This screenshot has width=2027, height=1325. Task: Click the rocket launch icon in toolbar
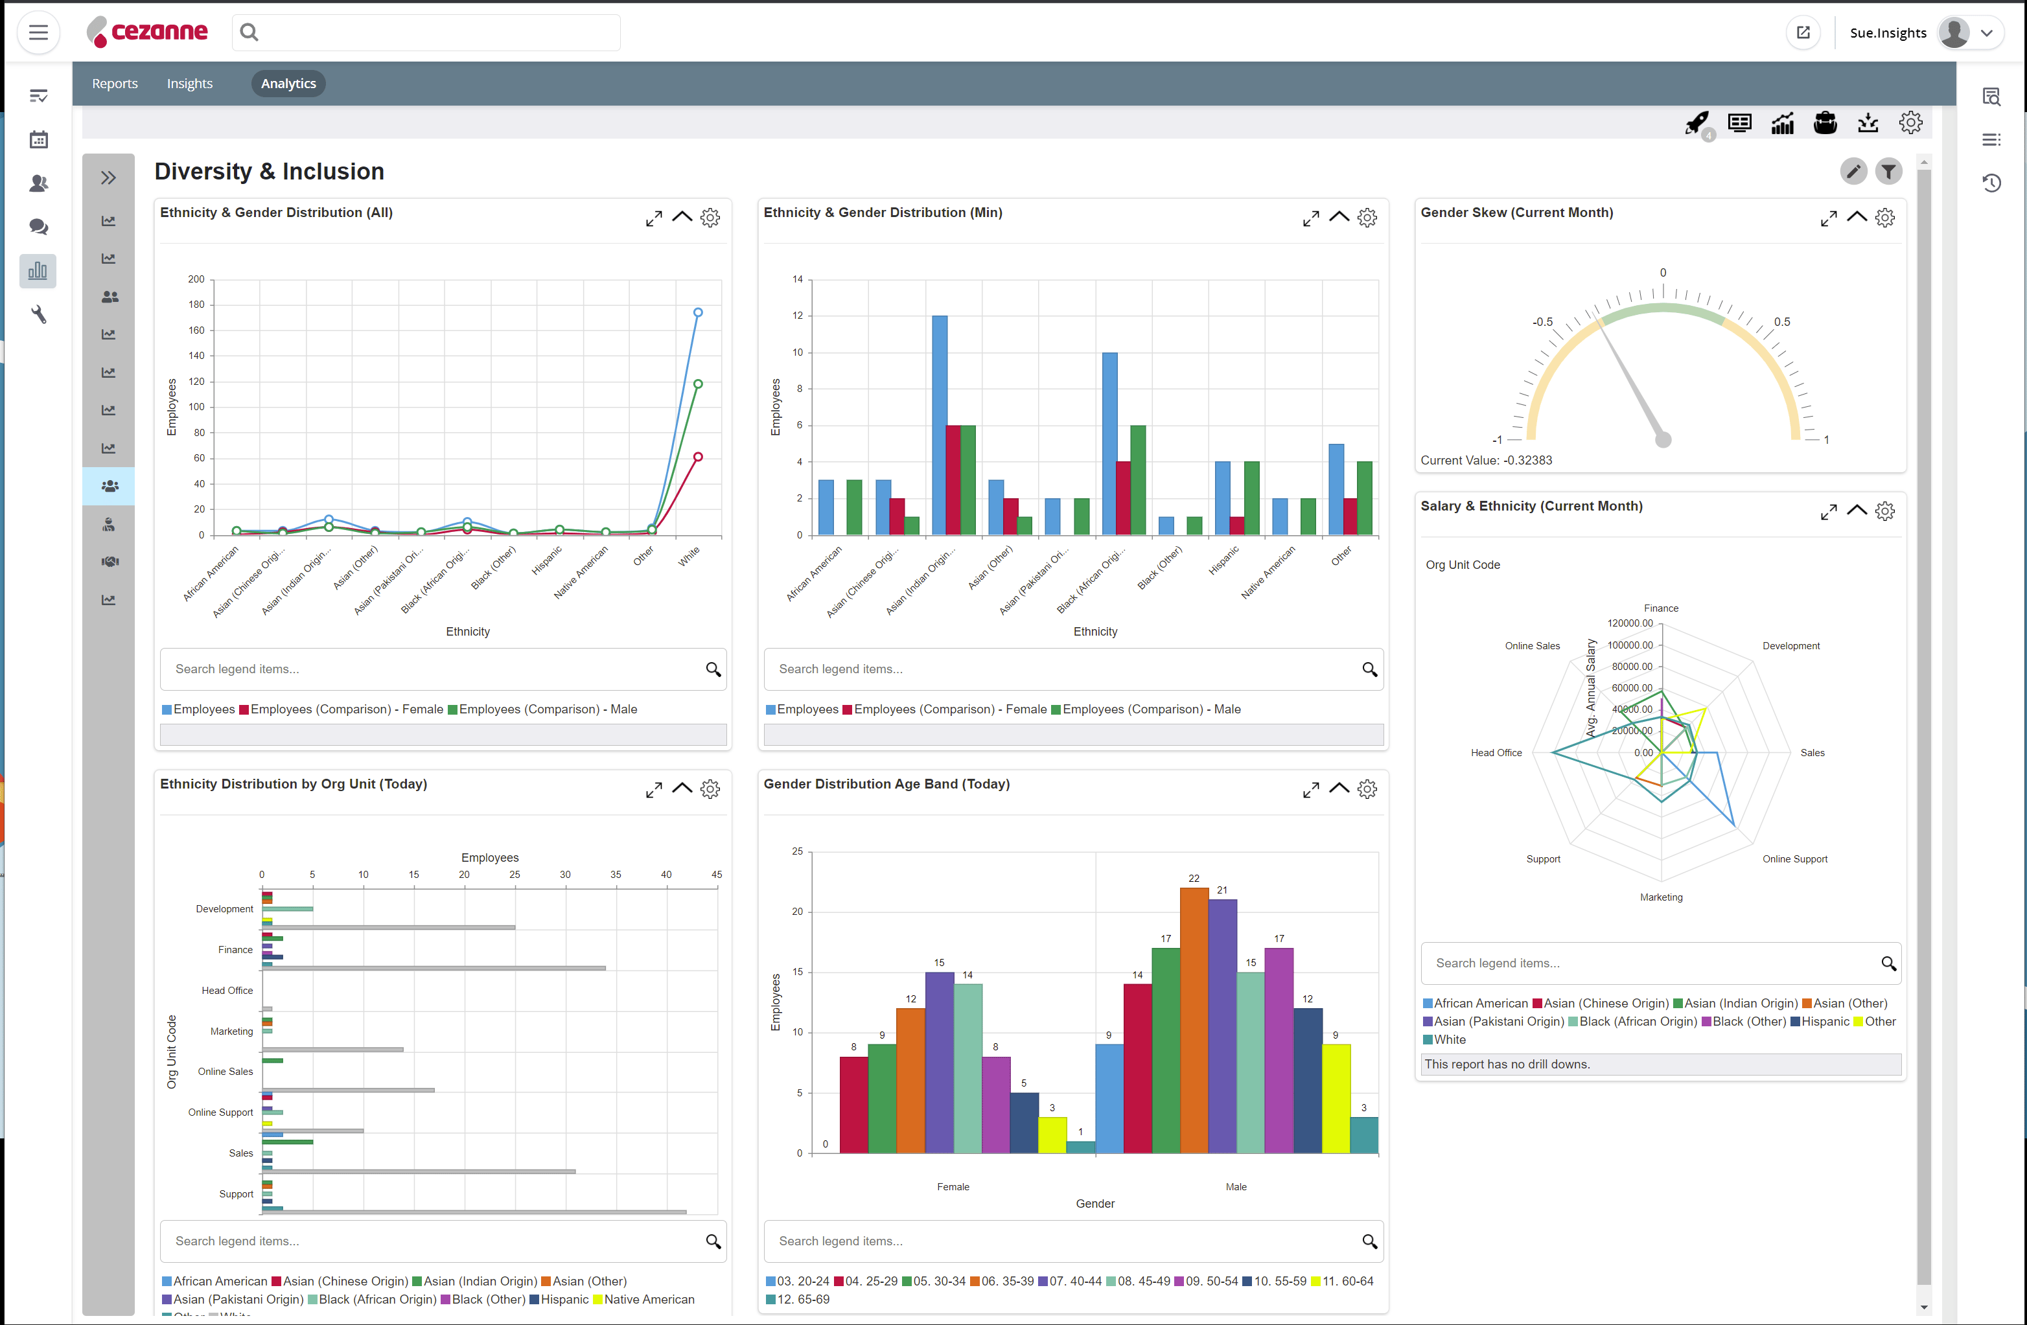pos(1696,124)
